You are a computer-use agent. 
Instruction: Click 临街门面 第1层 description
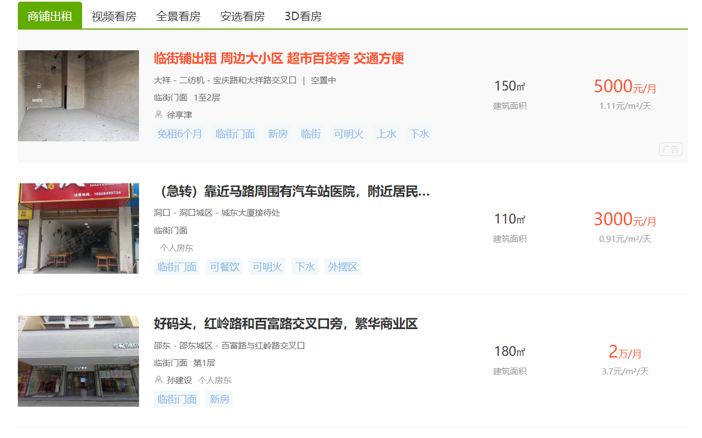click(184, 363)
